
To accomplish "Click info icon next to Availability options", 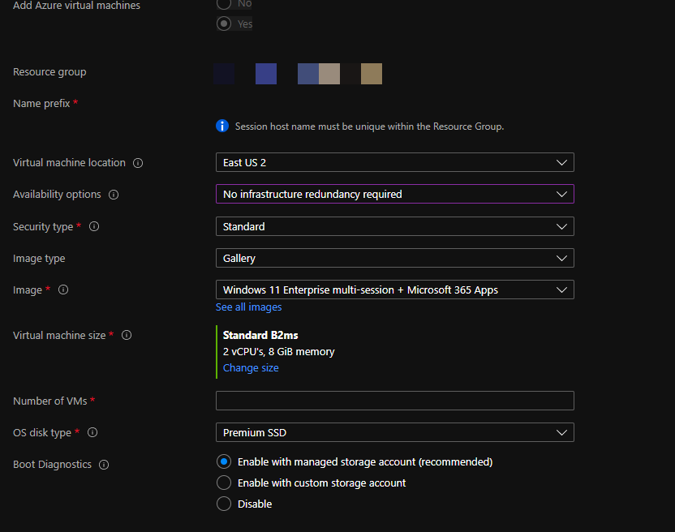I will tap(114, 195).
